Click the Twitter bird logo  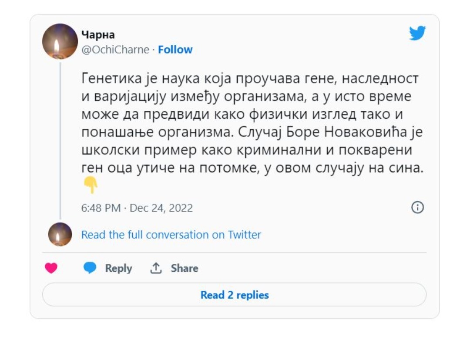pos(417,33)
